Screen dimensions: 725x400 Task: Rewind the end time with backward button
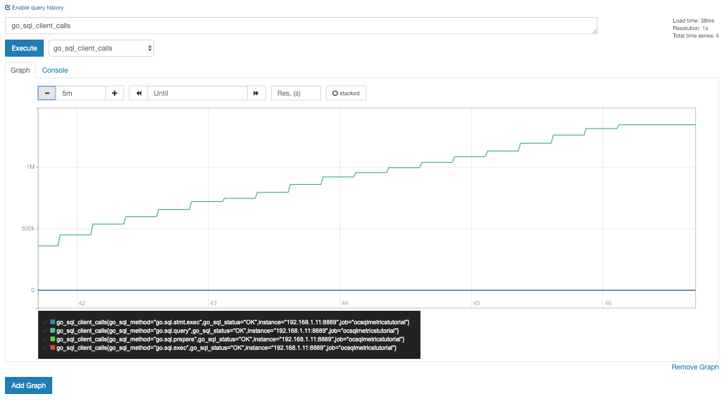(138, 93)
